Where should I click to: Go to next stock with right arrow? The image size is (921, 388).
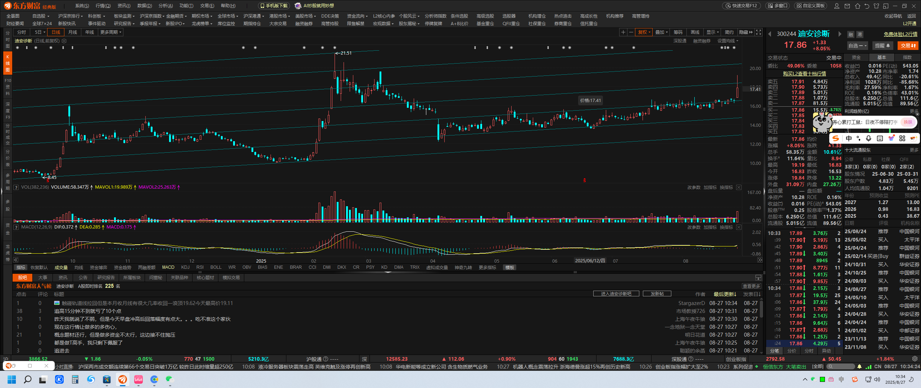840,34
